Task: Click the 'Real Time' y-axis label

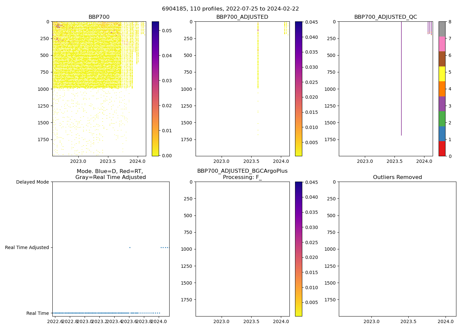Action: 38,313
